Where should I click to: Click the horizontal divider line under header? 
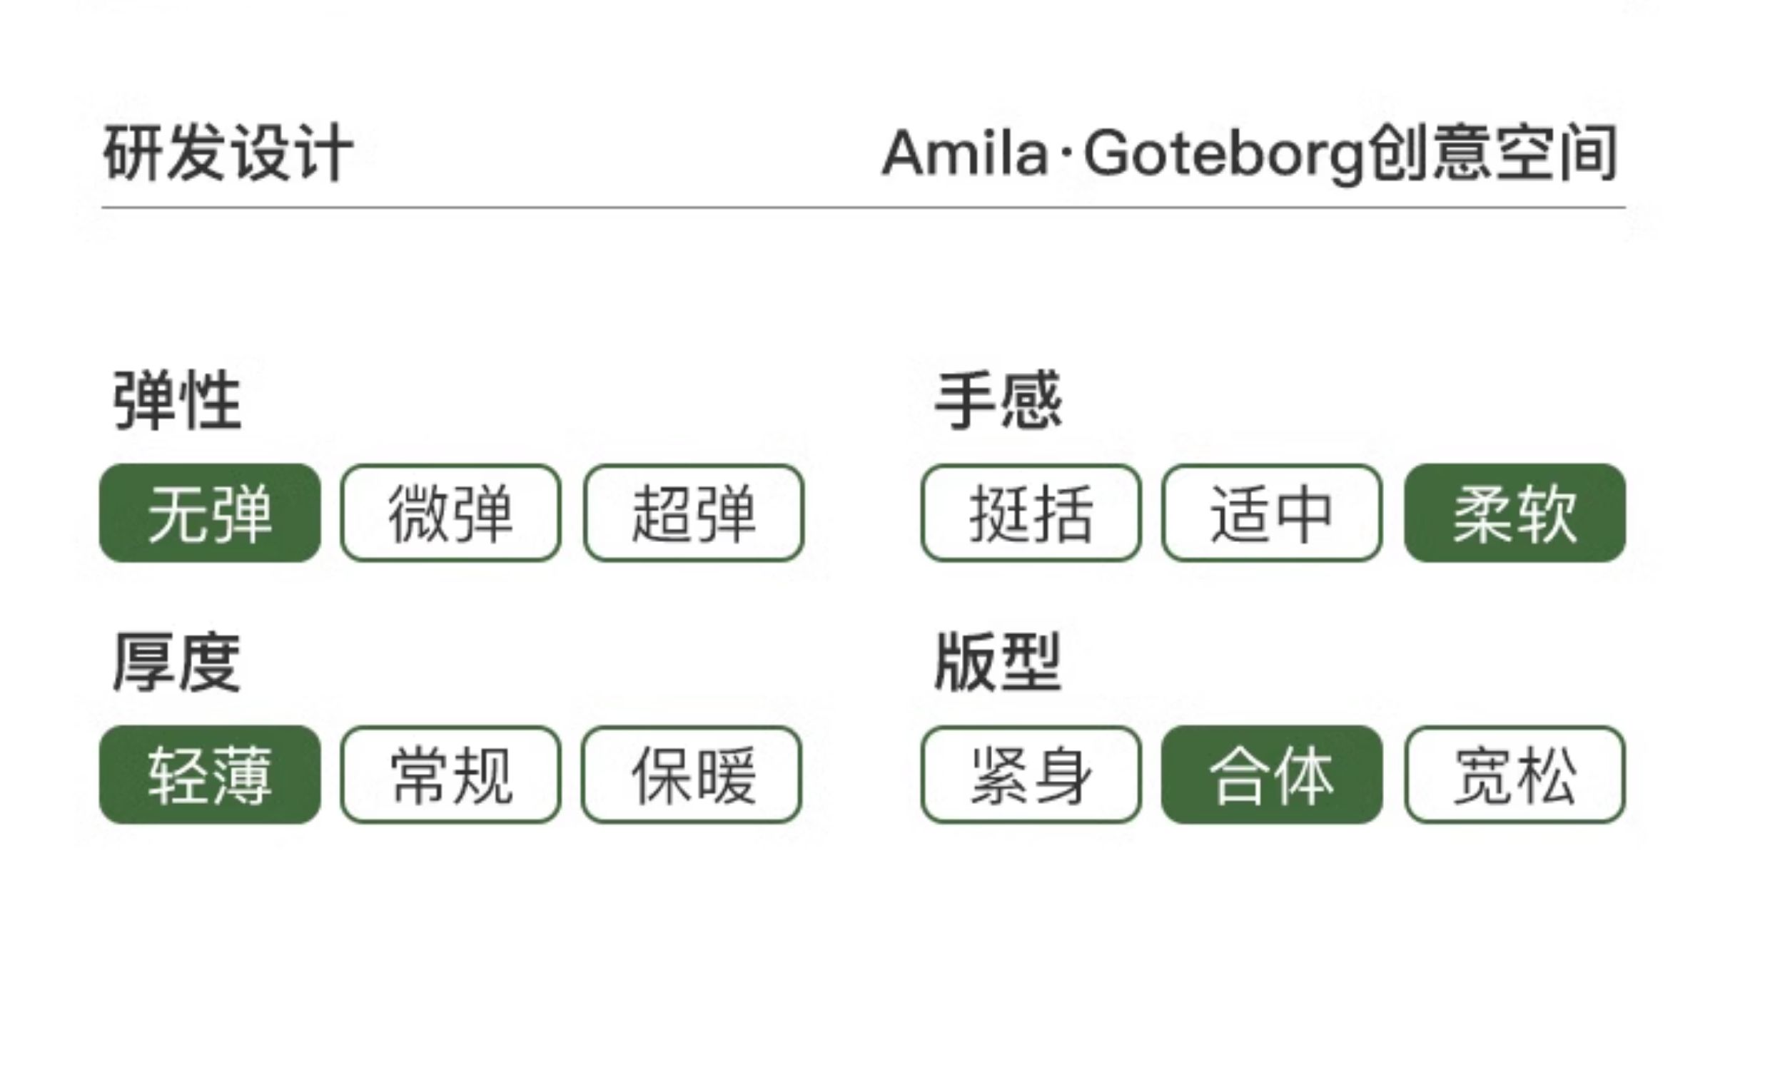[864, 208]
